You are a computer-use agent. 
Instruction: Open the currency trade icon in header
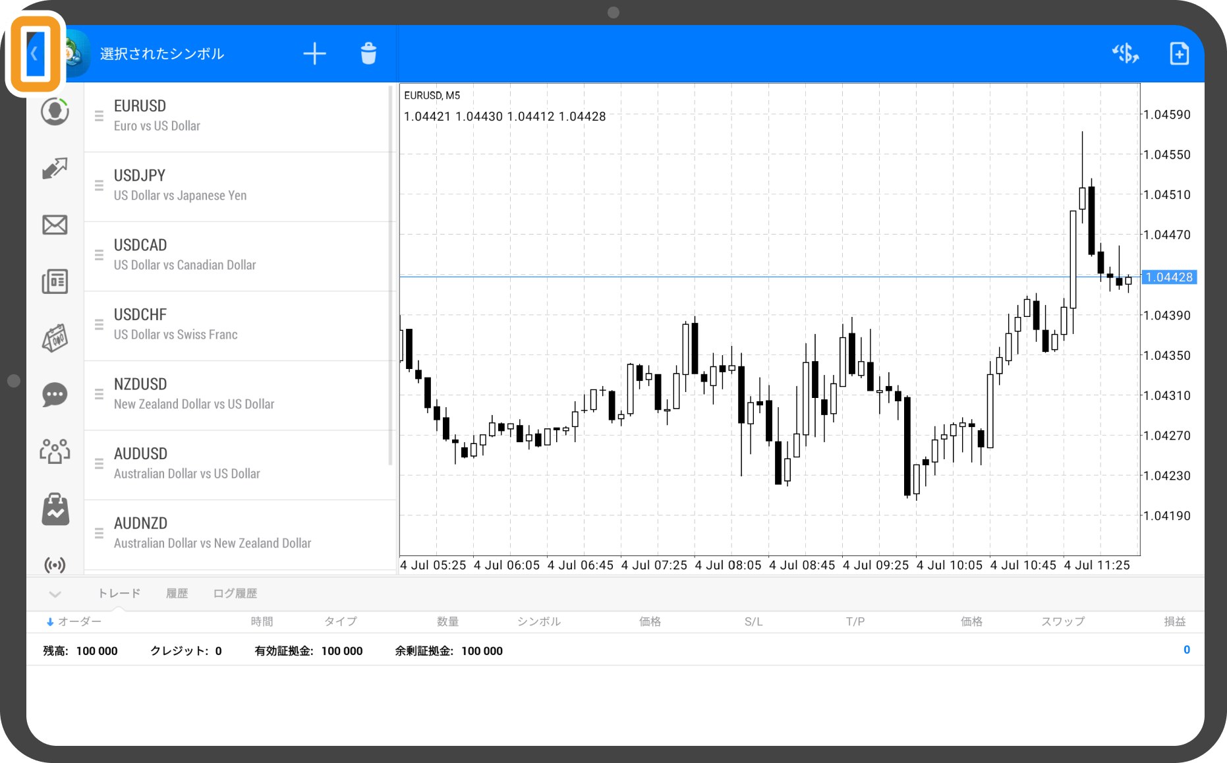[x=1125, y=54]
